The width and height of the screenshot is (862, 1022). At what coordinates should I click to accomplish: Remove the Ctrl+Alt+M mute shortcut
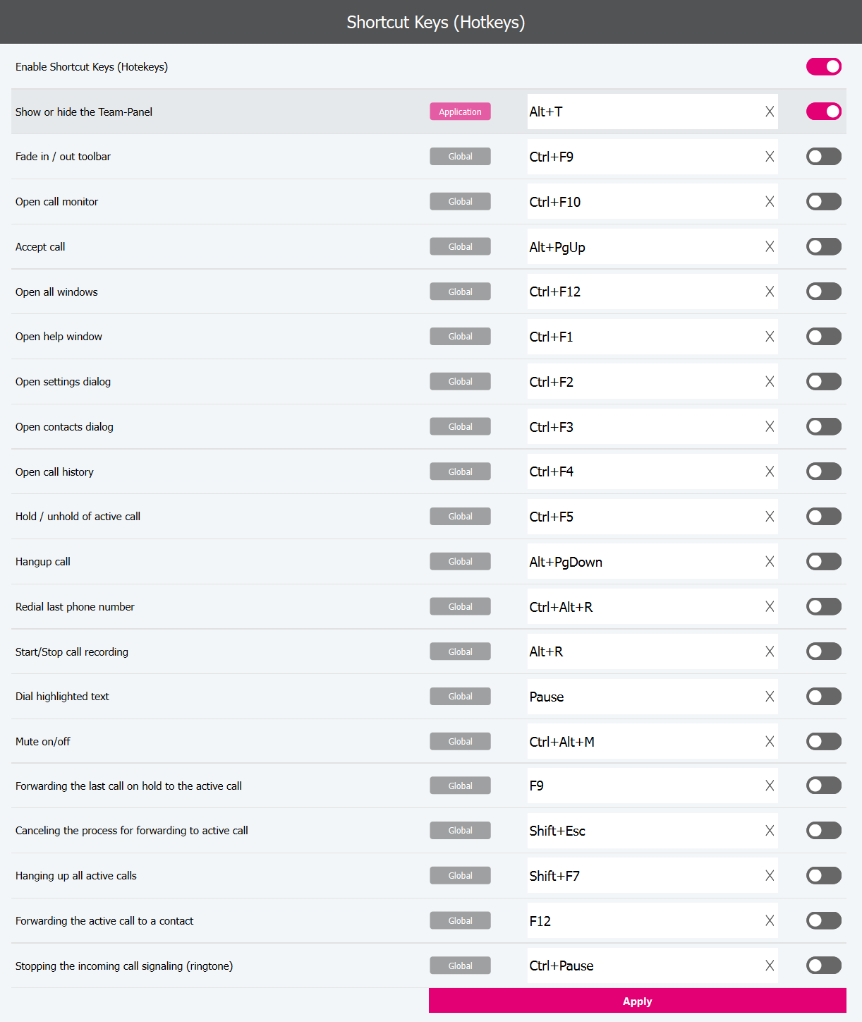(x=770, y=742)
